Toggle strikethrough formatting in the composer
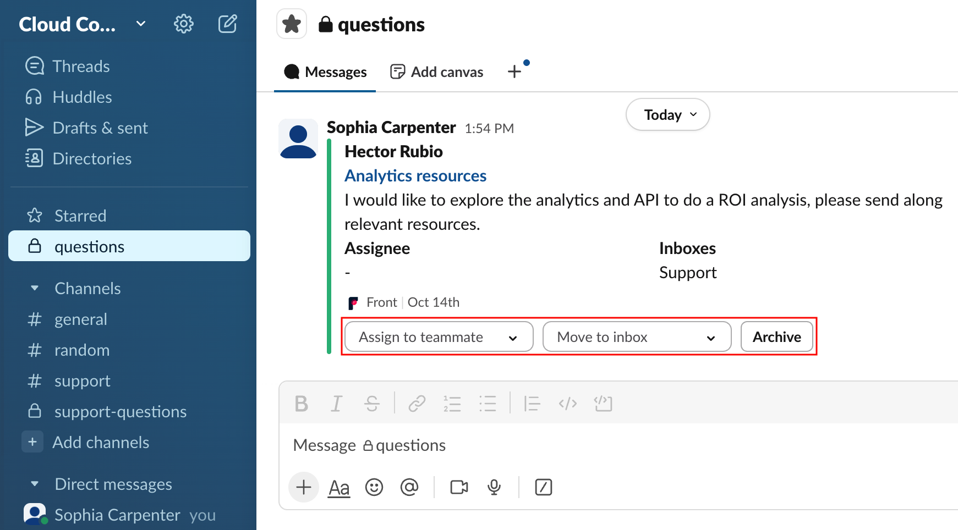The height and width of the screenshot is (530, 958). (372, 404)
